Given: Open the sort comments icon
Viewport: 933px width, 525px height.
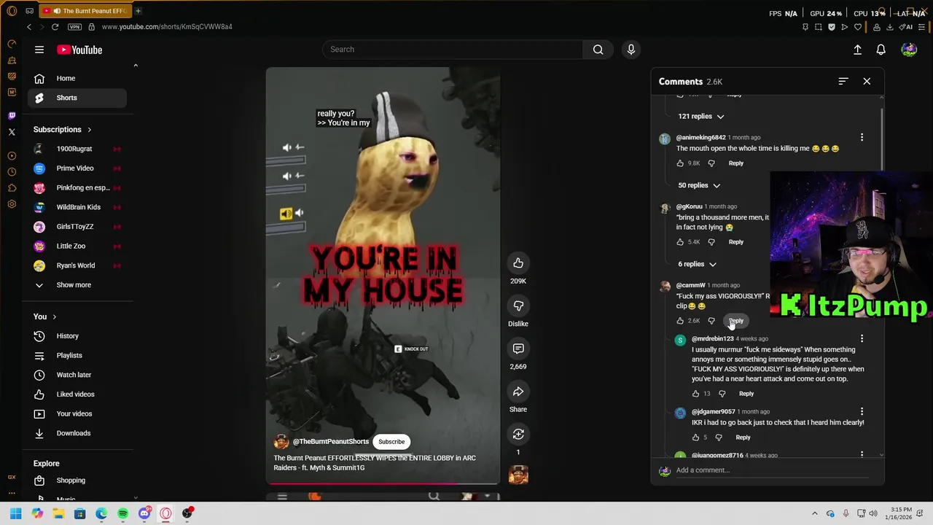Looking at the screenshot, I should 843,82.
